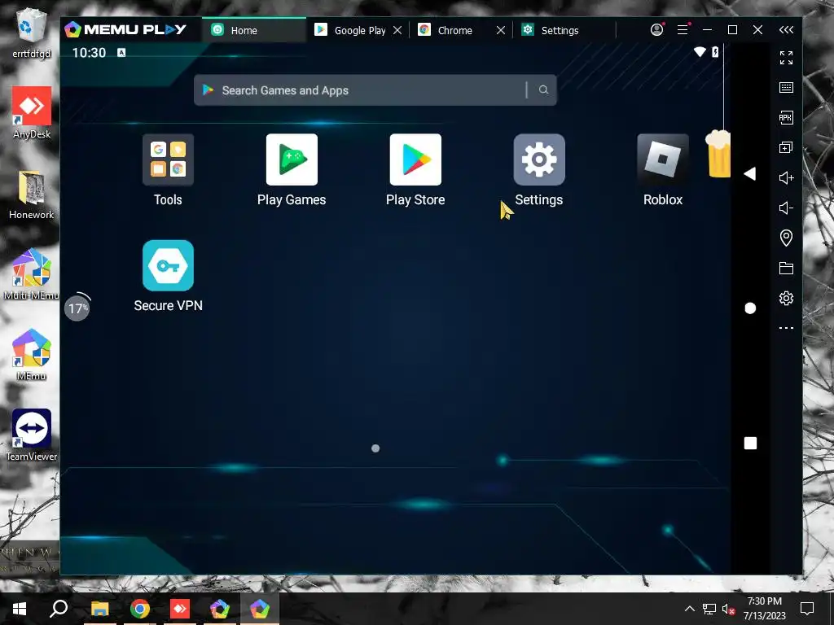The image size is (834, 625).
Task: Select the MEmu desktop shortcut
Action: (32, 355)
